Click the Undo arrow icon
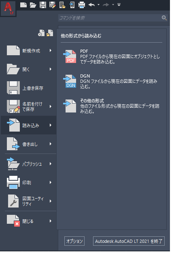 pyautogui.click(x=91, y=5)
